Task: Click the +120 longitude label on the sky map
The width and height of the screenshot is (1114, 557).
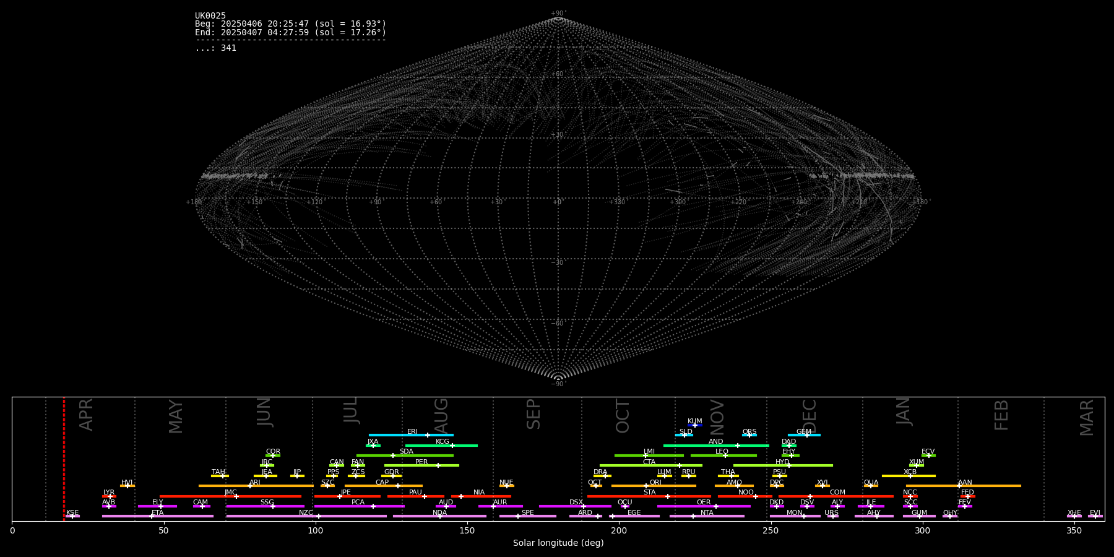Action: pyautogui.click(x=314, y=202)
